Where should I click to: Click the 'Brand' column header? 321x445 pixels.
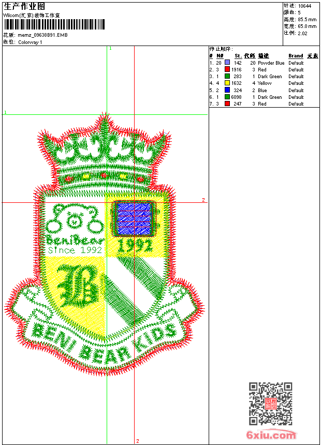pyautogui.click(x=296, y=56)
